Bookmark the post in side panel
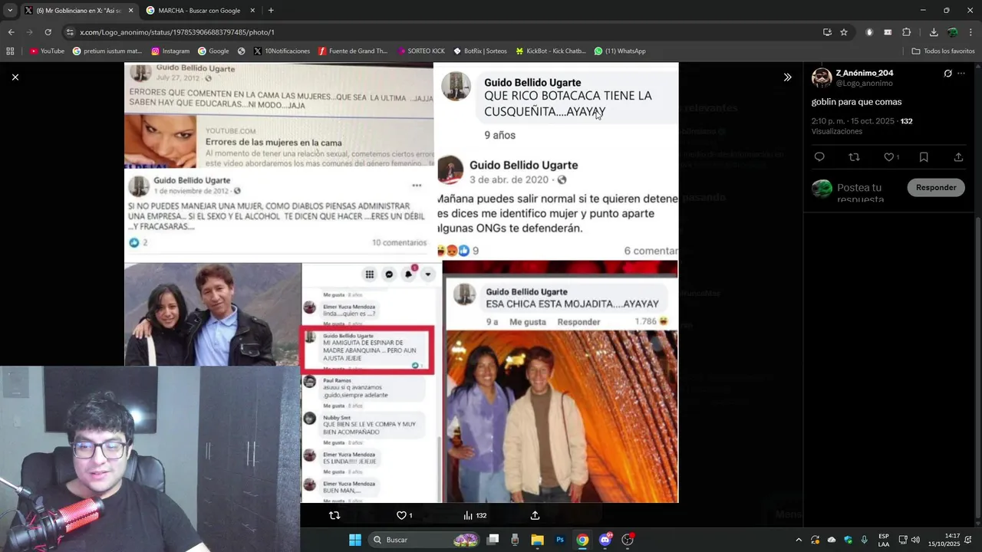The height and width of the screenshot is (552, 982). 924,157
